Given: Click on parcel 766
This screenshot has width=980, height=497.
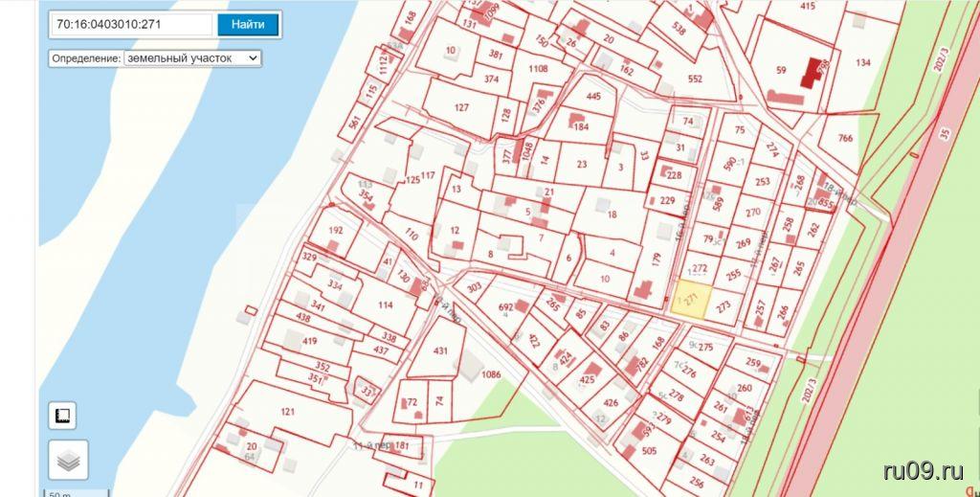Looking at the screenshot, I should [844, 139].
